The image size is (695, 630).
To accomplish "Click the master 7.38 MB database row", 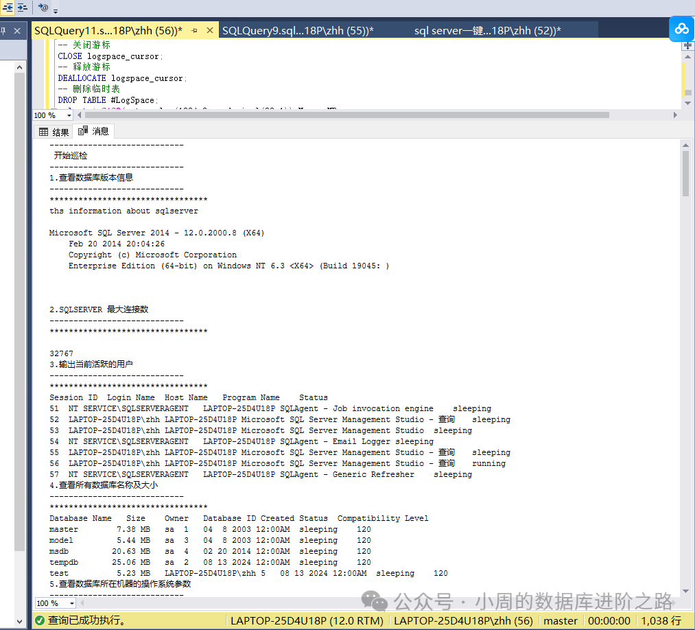I will 210,529.
